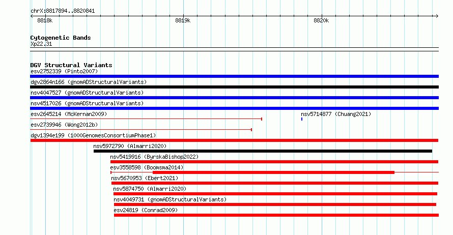This screenshot has height=235, width=453.
Task: Click the black bar under nsv5972790
Action: click(x=263, y=151)
